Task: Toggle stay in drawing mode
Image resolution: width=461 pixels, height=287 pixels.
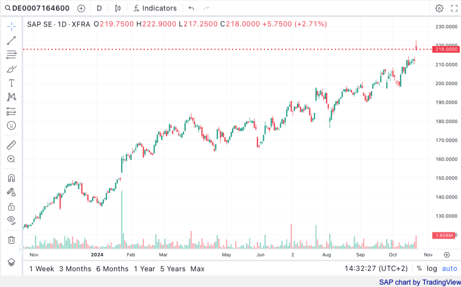Action: coord(11,192)
